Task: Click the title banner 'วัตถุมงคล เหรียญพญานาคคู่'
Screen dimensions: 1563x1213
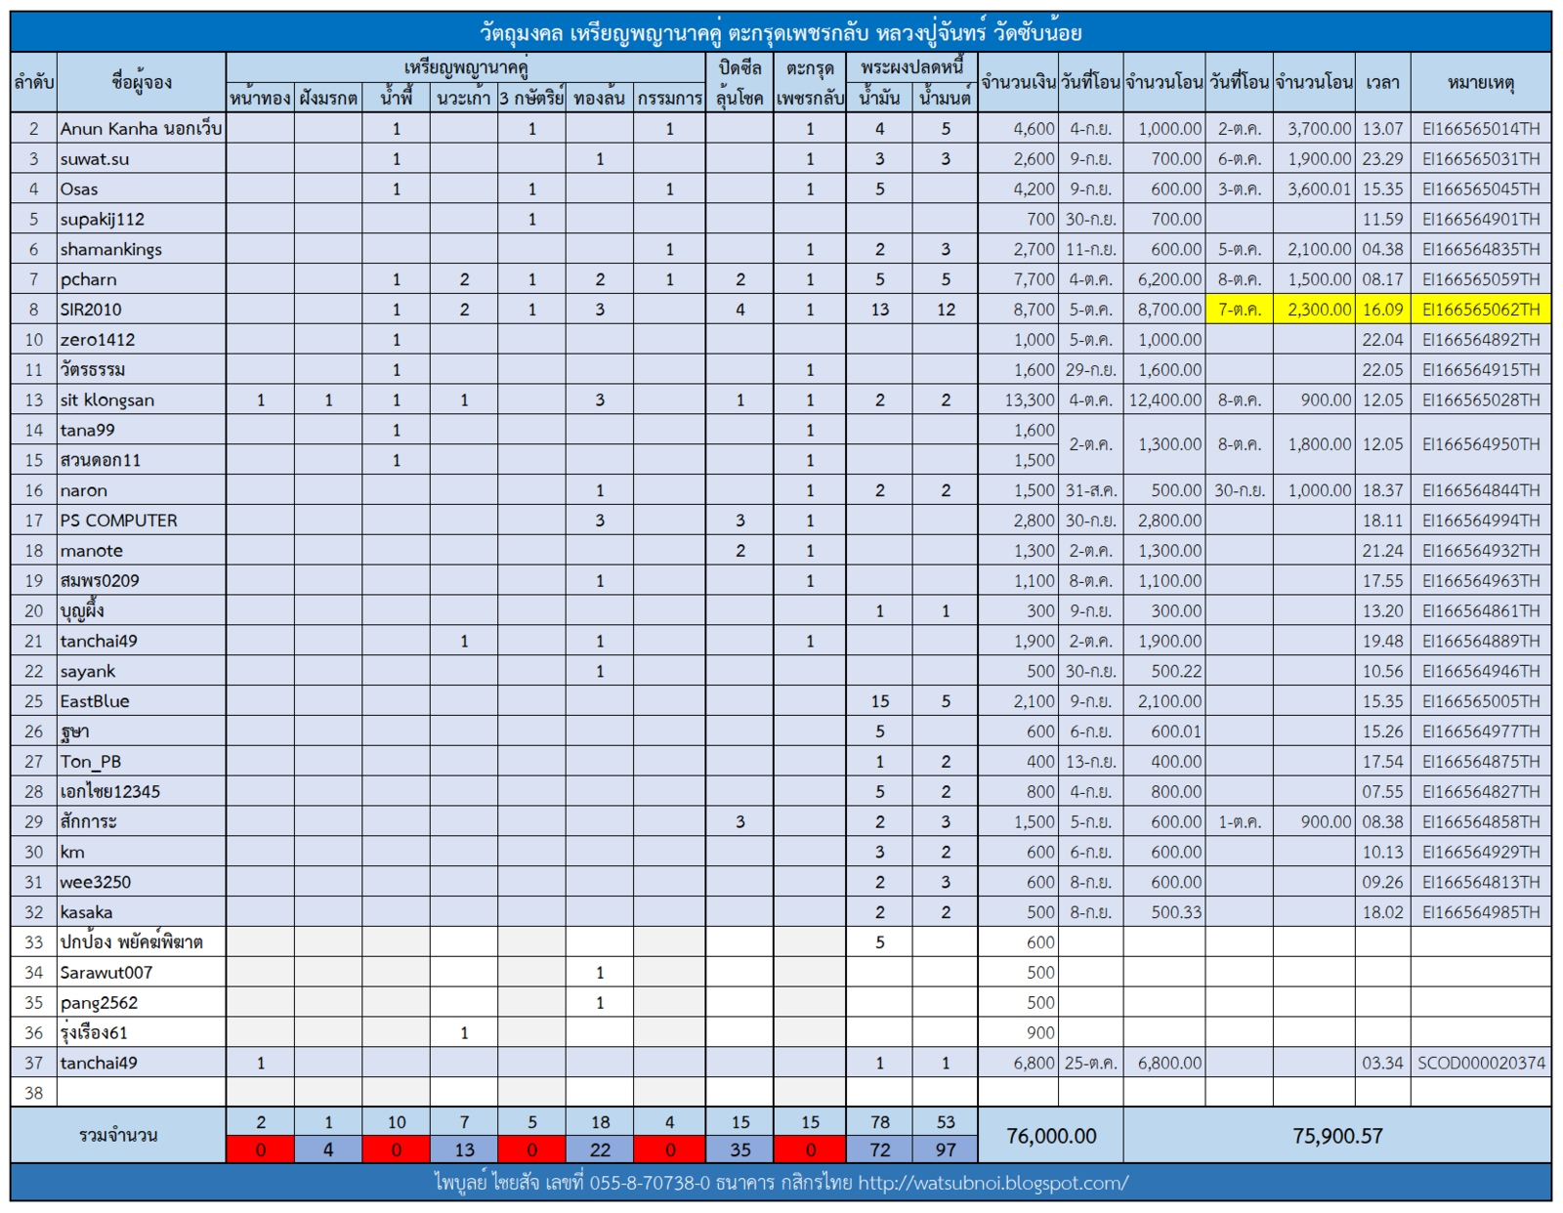Action: point(781,32)
